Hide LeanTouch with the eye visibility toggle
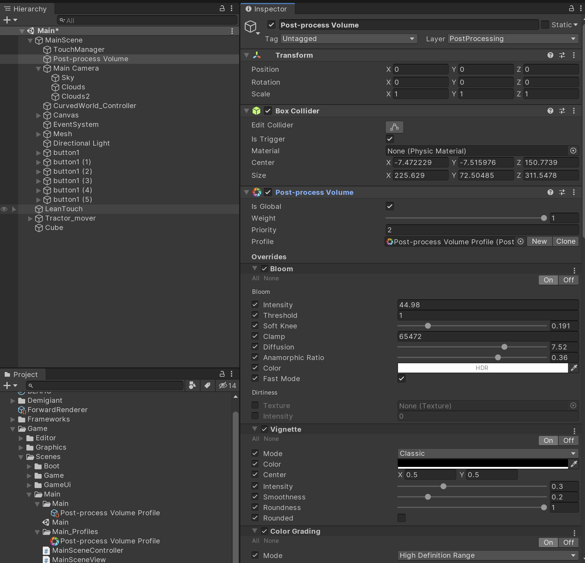The image size is (585, 563). pos(4,209)
